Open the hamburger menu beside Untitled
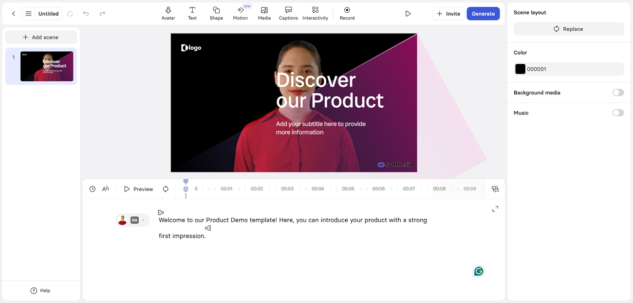 [x=29, y=14]
